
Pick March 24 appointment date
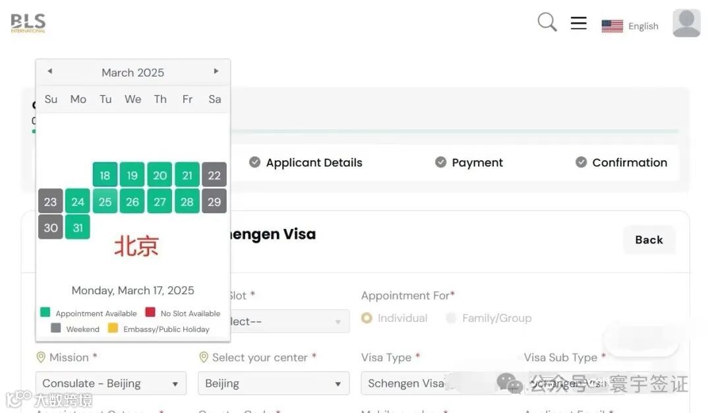pyautogui.click(x=78, y=201)
